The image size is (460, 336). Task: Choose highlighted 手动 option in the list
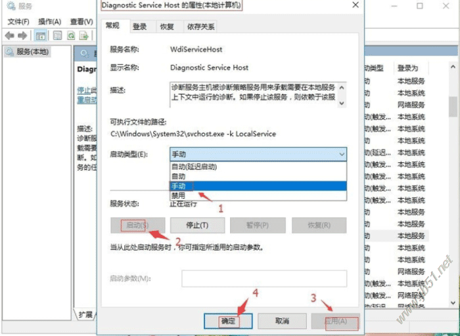[x=258, y=186]
